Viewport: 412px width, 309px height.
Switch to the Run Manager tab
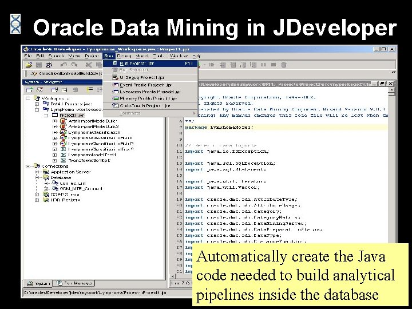coord(74,283)
